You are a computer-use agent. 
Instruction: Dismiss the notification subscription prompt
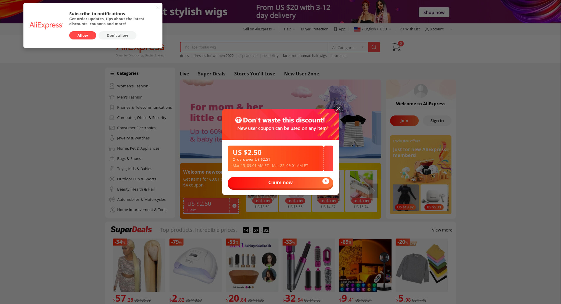(158, 8)
